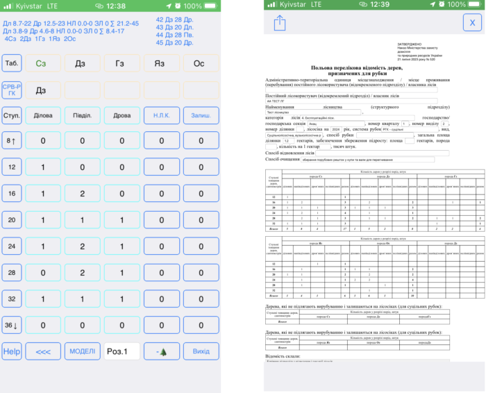Viewport: 486px width, 393px height.
Task: Choose the Яз species tab
Action: 161,64
